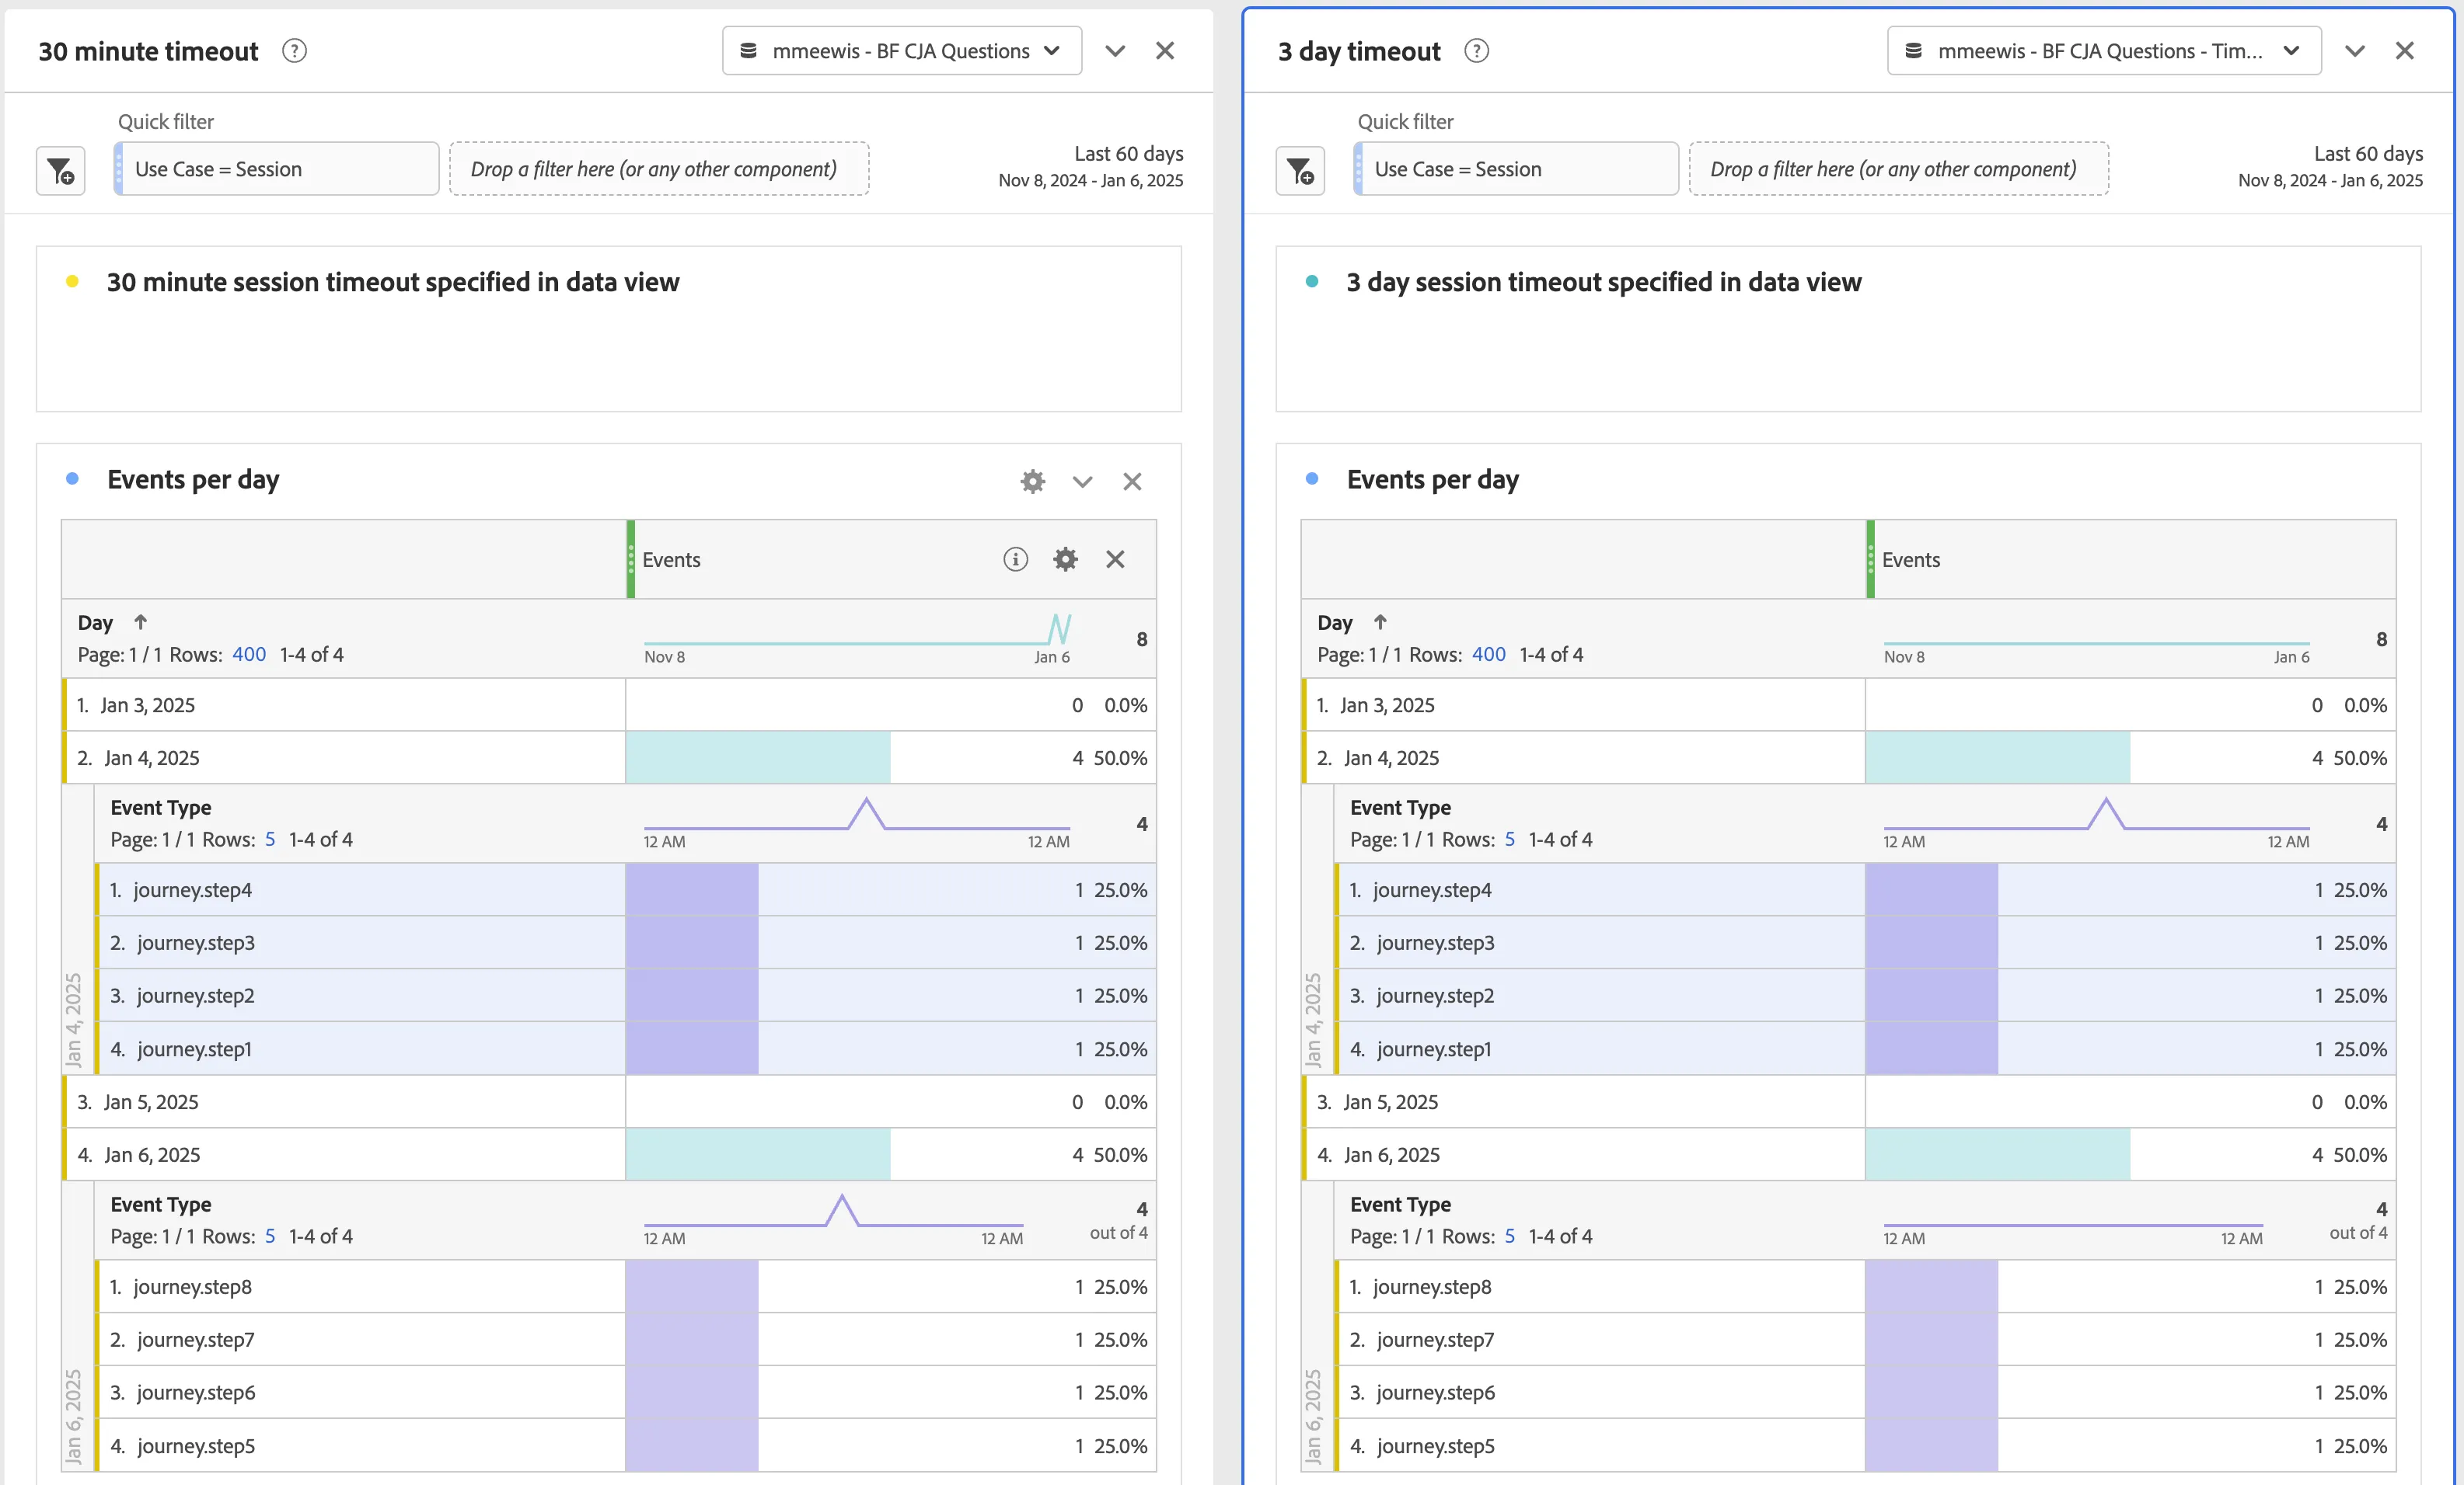The image size is (2464, 1485).
Task: Open data view dropdown mmeewis - BF CJA Questions
Action: pyautogui.click(x=902, y=51)
